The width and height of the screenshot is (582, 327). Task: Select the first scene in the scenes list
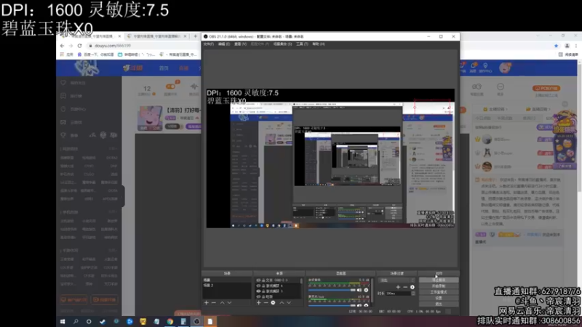227,280
